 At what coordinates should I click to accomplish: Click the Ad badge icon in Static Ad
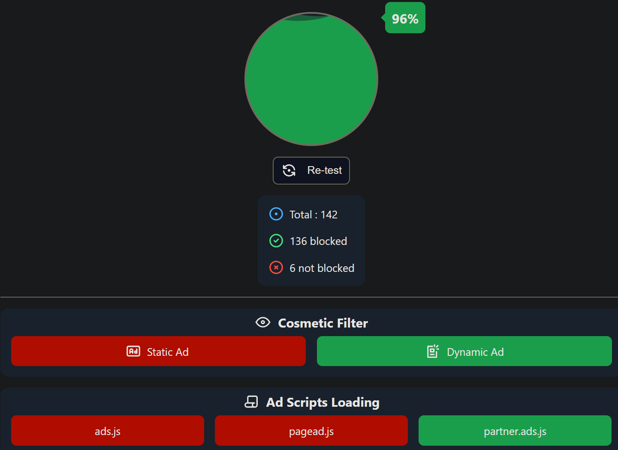133,352
